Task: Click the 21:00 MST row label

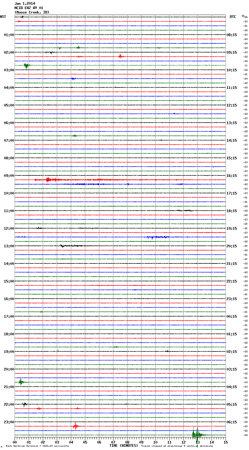Action: (9, 387)
